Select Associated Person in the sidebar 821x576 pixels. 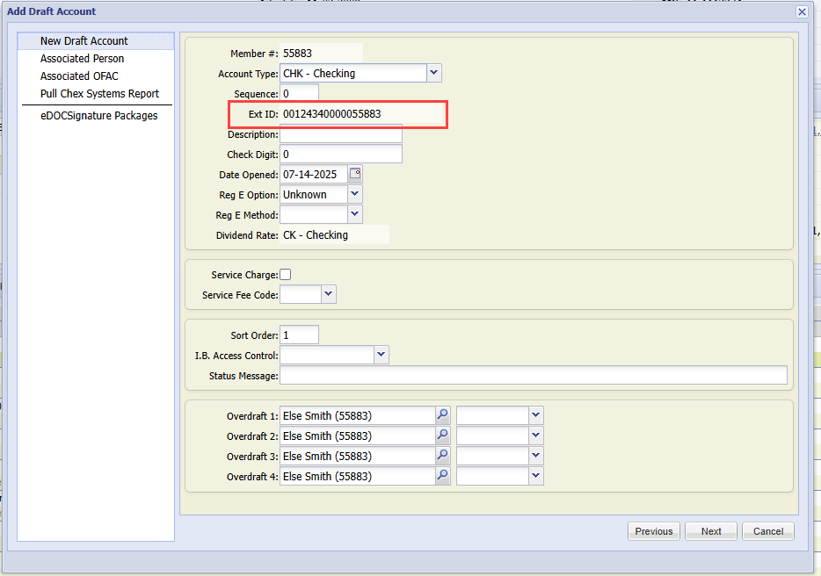point(82,58)
